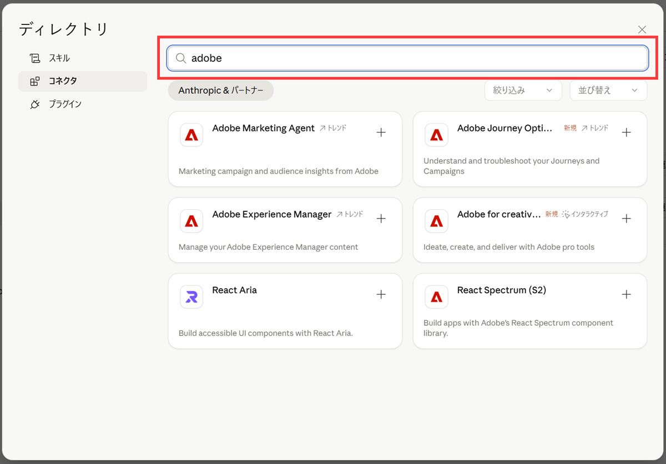This screenshot has height=464, width=666.
Task: Click the 新規 badge on Adobe for creativity
Action: point(551,214)
